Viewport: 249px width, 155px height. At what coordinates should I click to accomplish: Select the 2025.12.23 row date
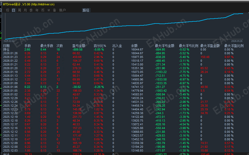pyautogui.click(x=10, y=109)
